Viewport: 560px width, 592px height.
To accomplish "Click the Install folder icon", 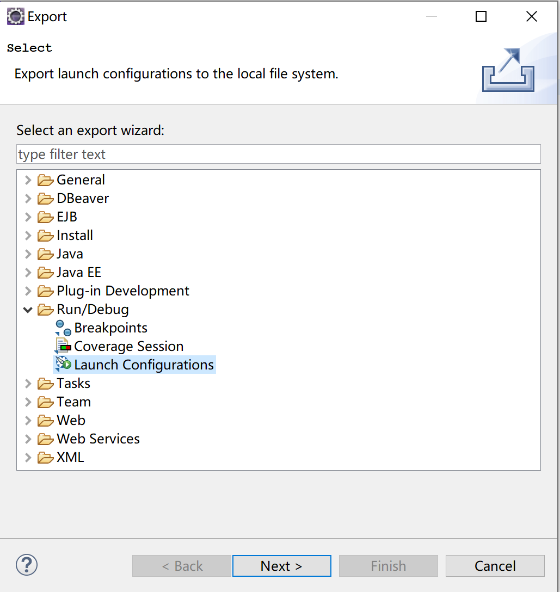I will 45,236.
